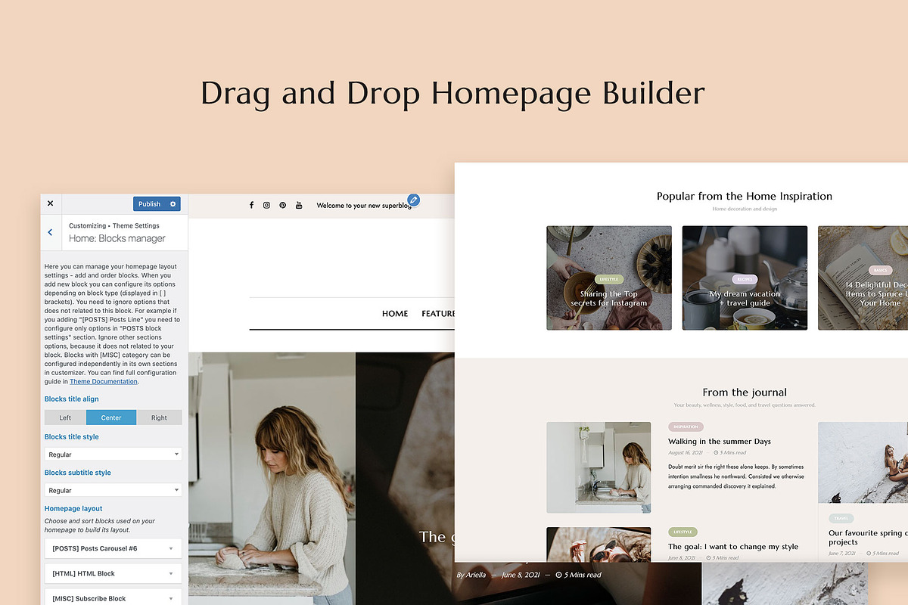
Task: Click the 'Homepage layout' label
Action: pos(73,509)
